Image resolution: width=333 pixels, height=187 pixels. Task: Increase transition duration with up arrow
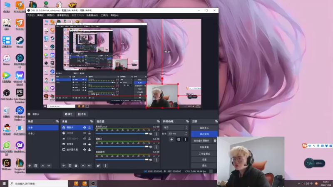pyautogui.click(x=186, y=133)
